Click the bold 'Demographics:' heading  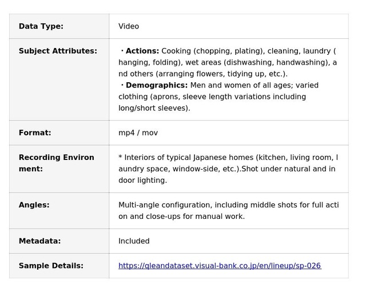156,85
